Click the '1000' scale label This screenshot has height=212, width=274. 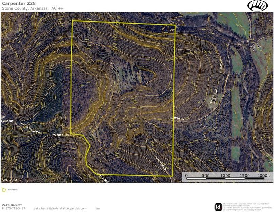(225, 175)
